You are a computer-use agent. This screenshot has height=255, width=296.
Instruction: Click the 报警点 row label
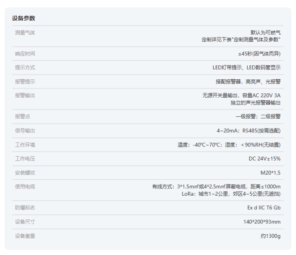[x=22, y=116]
